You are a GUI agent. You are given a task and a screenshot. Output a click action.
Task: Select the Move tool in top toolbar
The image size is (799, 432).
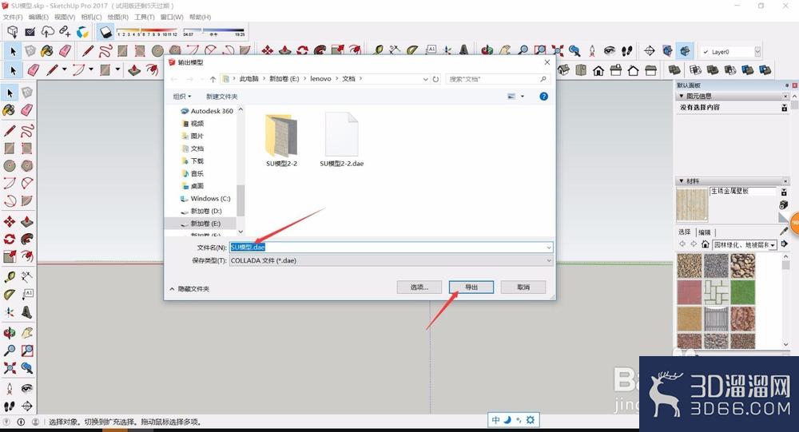pos(267,50)
